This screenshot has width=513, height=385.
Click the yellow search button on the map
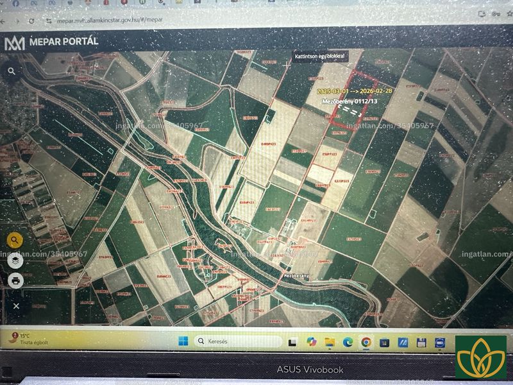coord(15,241)
